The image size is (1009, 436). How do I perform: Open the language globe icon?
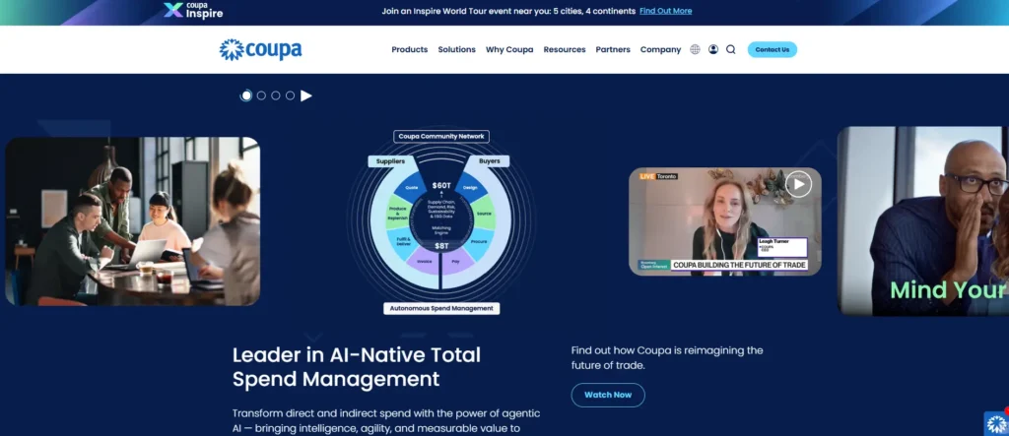[695, 49]
